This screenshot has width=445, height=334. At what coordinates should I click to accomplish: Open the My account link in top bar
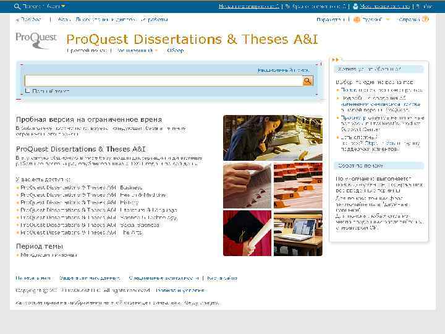(x=384, y=6)
